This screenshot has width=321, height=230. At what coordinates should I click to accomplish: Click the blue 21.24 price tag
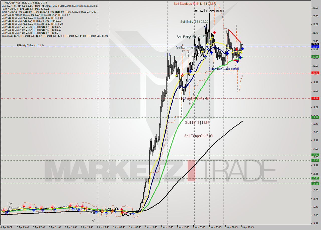(x=315, y=47)
